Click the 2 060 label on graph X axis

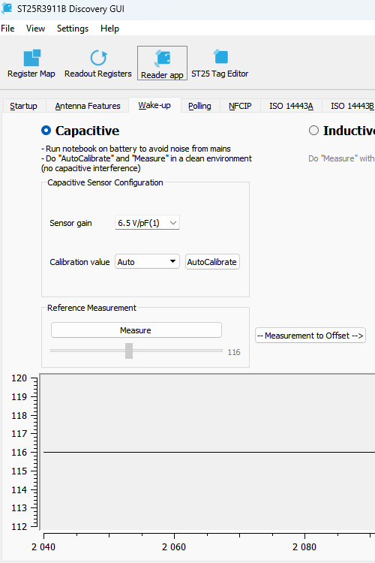[x=174, y=546]
